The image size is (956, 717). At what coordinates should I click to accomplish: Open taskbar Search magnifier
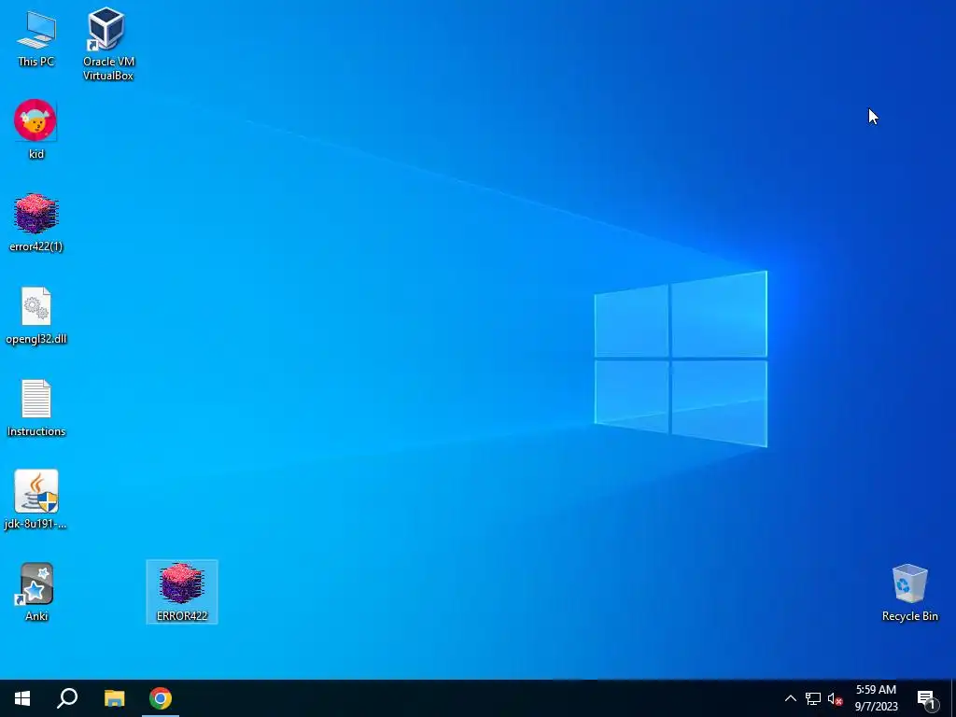point(67,698)
